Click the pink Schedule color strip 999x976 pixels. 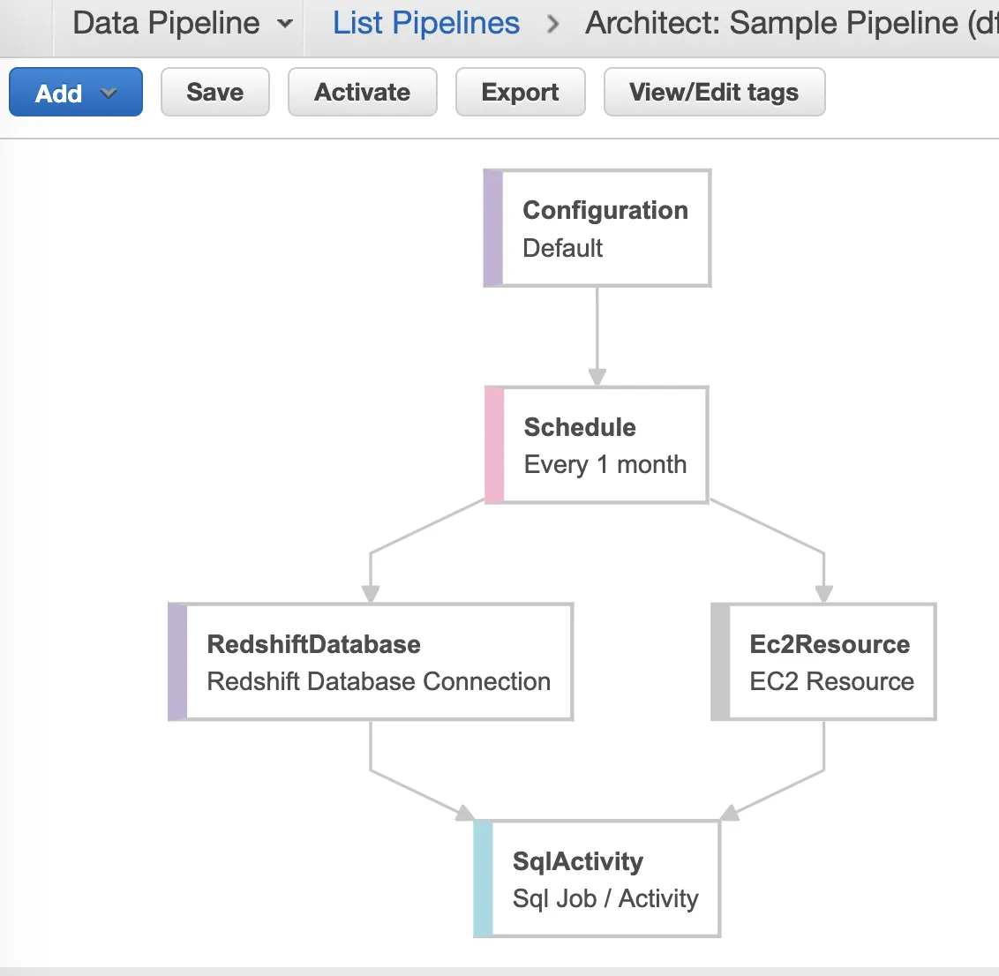[x=495, y=446]
